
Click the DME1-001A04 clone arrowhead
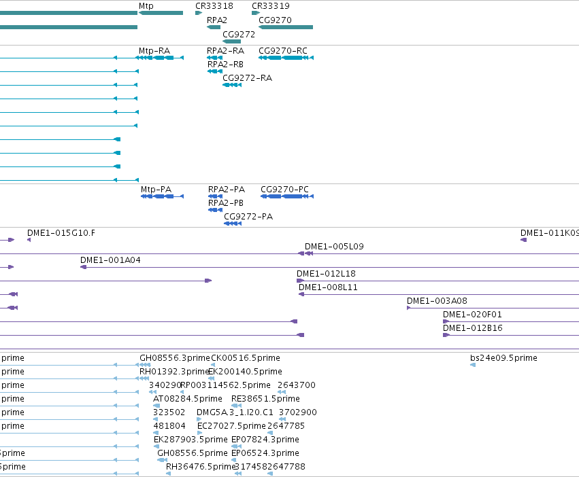(84, 267)
